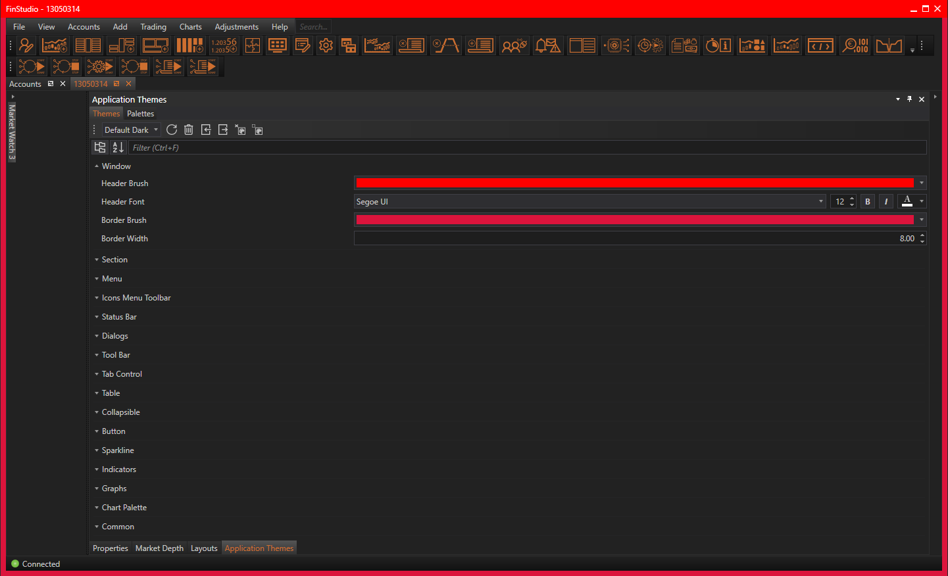Click the puzzle piece toolbar icon
948x576 pixels.
(x=253, y=45)
